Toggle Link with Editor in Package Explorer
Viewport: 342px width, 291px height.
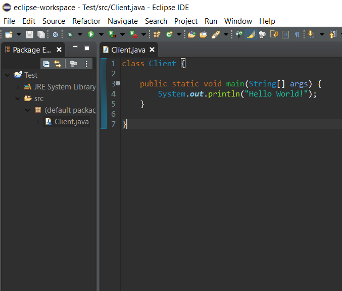[x=58, y=64]
